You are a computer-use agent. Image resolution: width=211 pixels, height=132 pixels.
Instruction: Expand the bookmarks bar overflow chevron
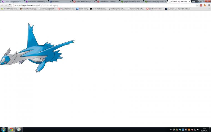coord(209,9)
